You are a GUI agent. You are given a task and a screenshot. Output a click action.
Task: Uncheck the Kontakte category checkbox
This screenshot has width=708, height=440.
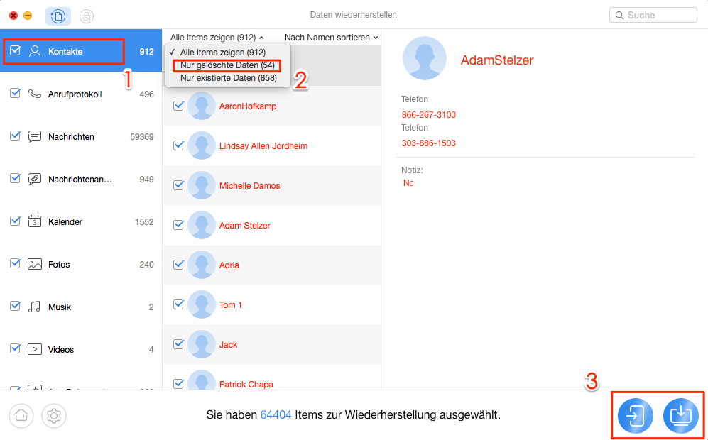point(16,51)
